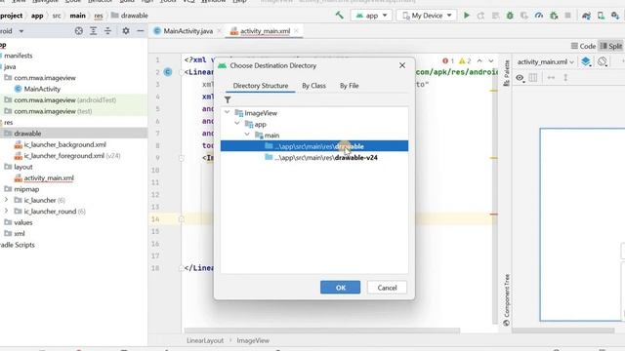This screenshot has width=625, height=351.
Task: Click the Stop square icon in toolbar
Action: (567, 16)
